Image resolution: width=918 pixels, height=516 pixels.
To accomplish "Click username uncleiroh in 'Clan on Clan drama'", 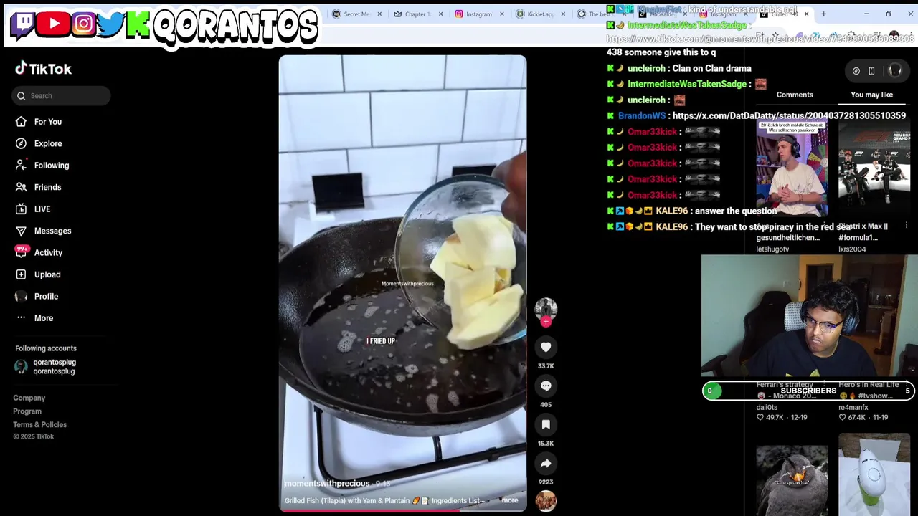I will (646, 69).
